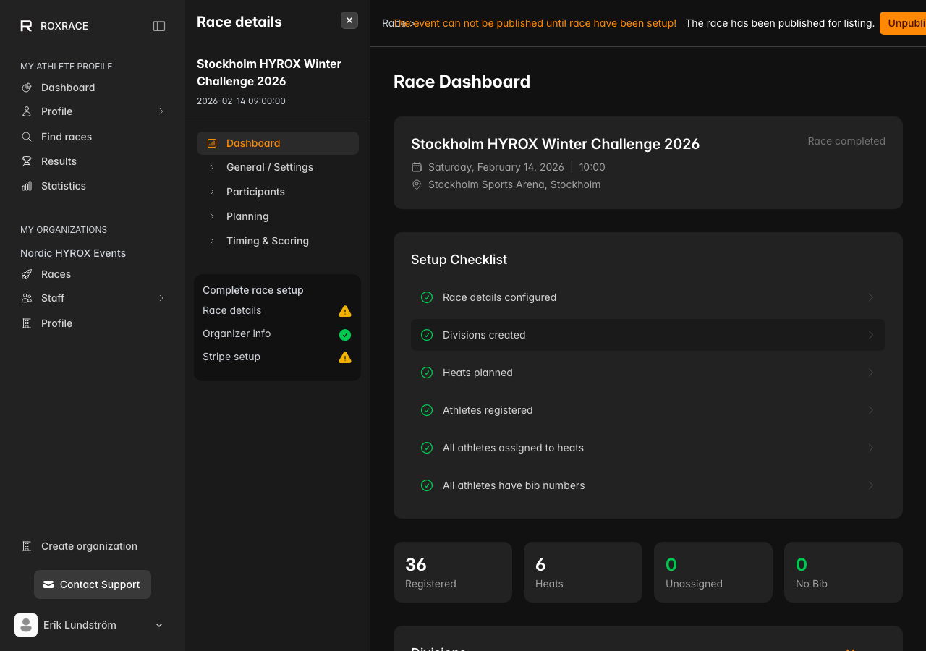
Task: Click the Races rocket icon
Action: [27, 274]
